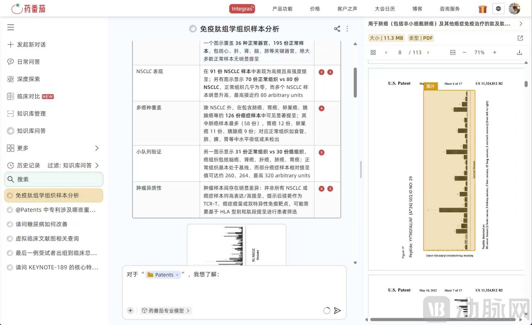Select history item 免疫肽组学组织样本分析
This screenshot has width=532, height=325.
point(54,195)
